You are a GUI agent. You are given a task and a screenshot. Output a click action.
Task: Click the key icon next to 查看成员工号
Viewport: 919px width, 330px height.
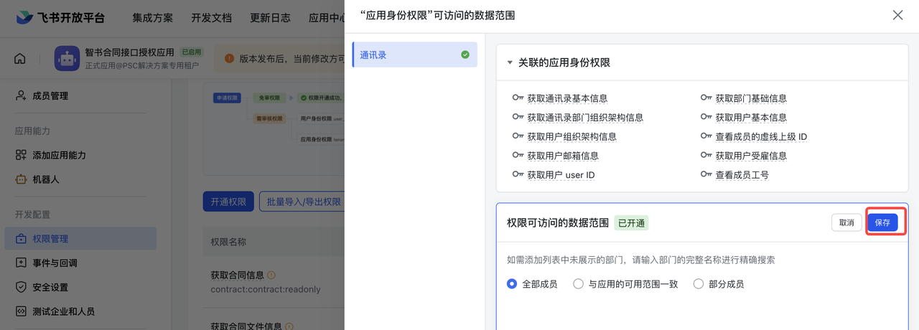click(706, 175)
